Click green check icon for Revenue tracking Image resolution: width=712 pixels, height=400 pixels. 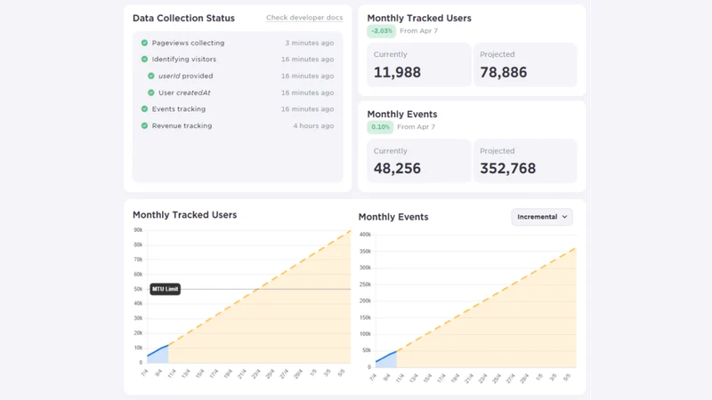pyautogui.click(x=144, y=125)
